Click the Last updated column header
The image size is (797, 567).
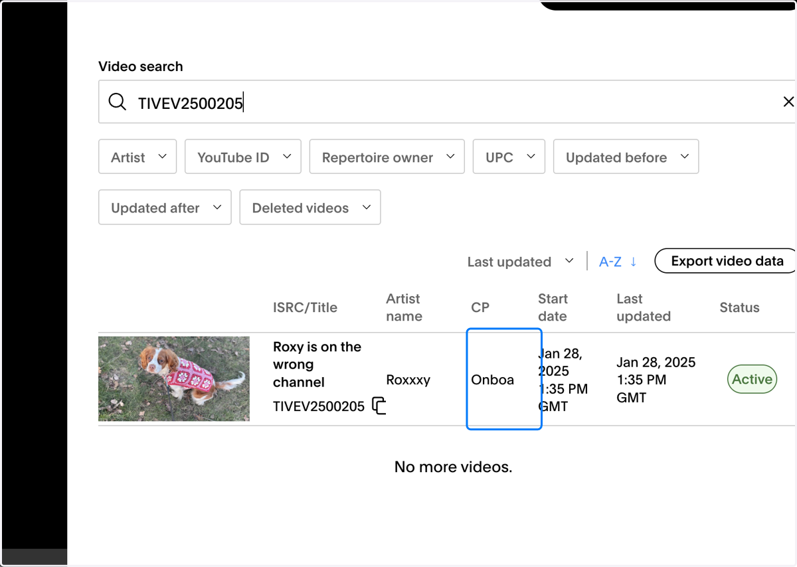(x=644, y=307)
